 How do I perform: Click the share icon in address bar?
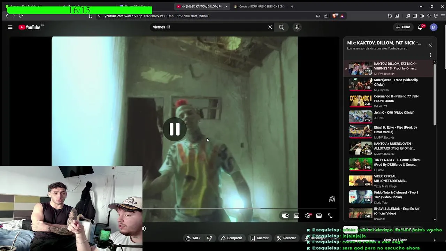326,16
